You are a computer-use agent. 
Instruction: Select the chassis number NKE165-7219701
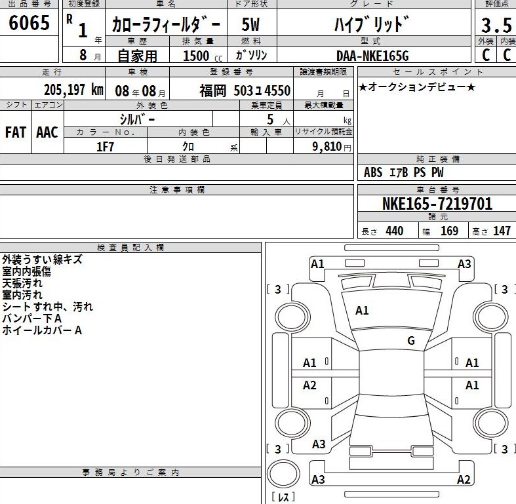point(437,204)
